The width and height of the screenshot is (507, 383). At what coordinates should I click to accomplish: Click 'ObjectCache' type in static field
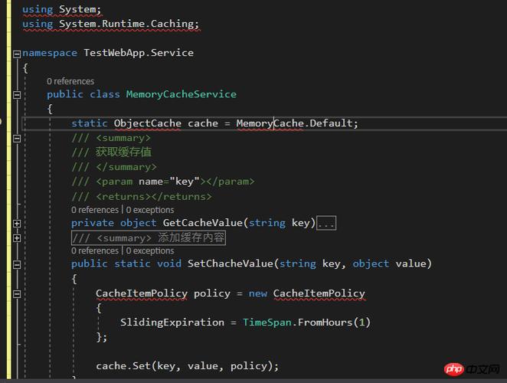148,123
